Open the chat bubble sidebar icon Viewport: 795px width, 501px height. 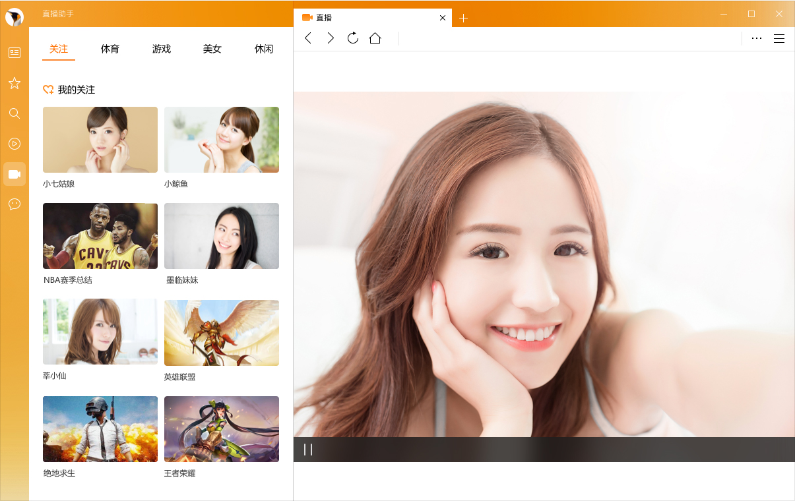tap(15, 204)
